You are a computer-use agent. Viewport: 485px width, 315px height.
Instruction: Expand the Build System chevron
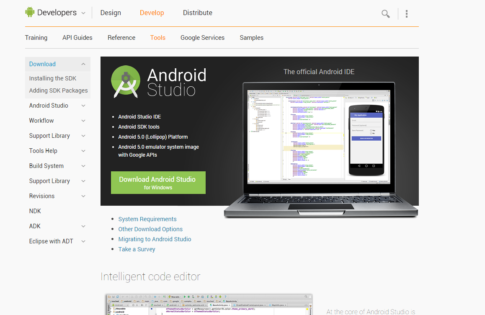click(x=83, y=166)
